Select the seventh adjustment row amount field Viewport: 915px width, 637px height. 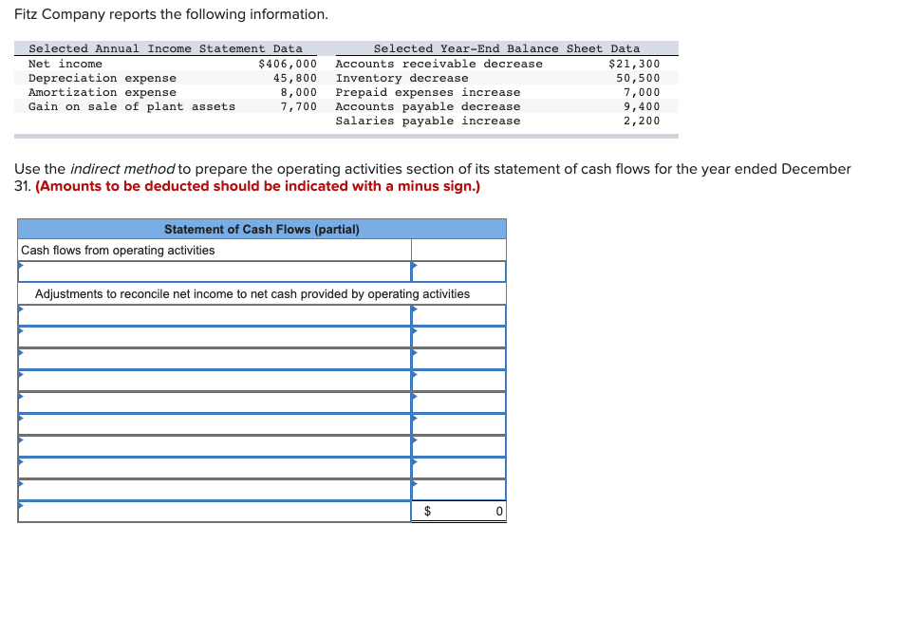tap(458, 446)
